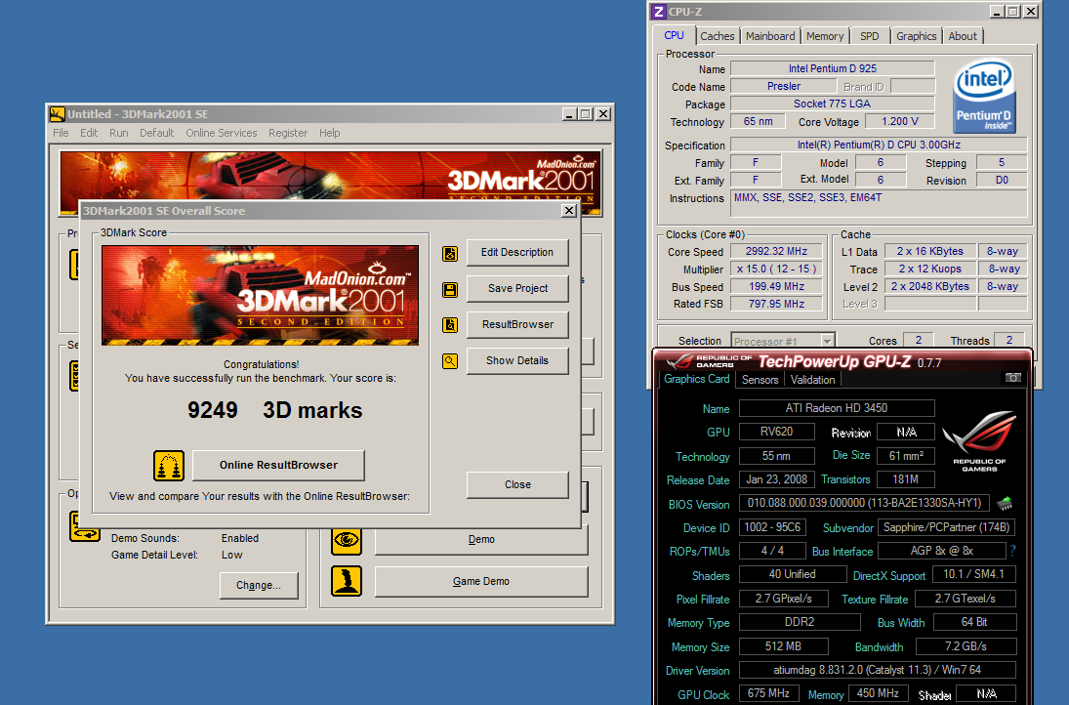Click the BIOS Version field in GPU-Z

(864, 503)
